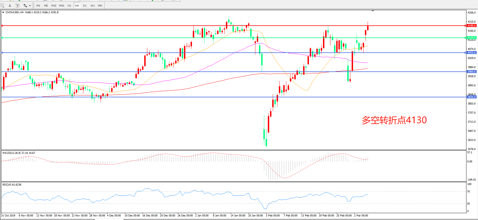Screen dimensions: 478x220
Task: Switch chart to M1 timeframe
Action: tap(38, 6)
